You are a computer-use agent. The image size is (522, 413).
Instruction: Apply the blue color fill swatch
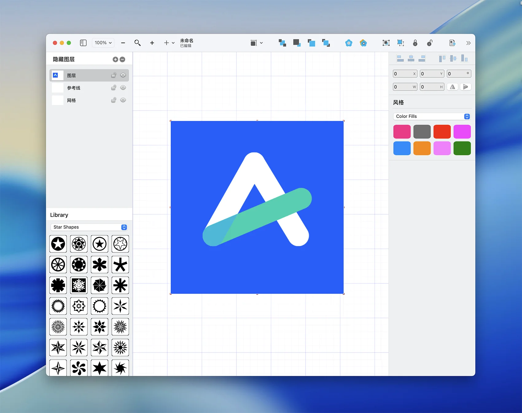[x=402, y=148]
